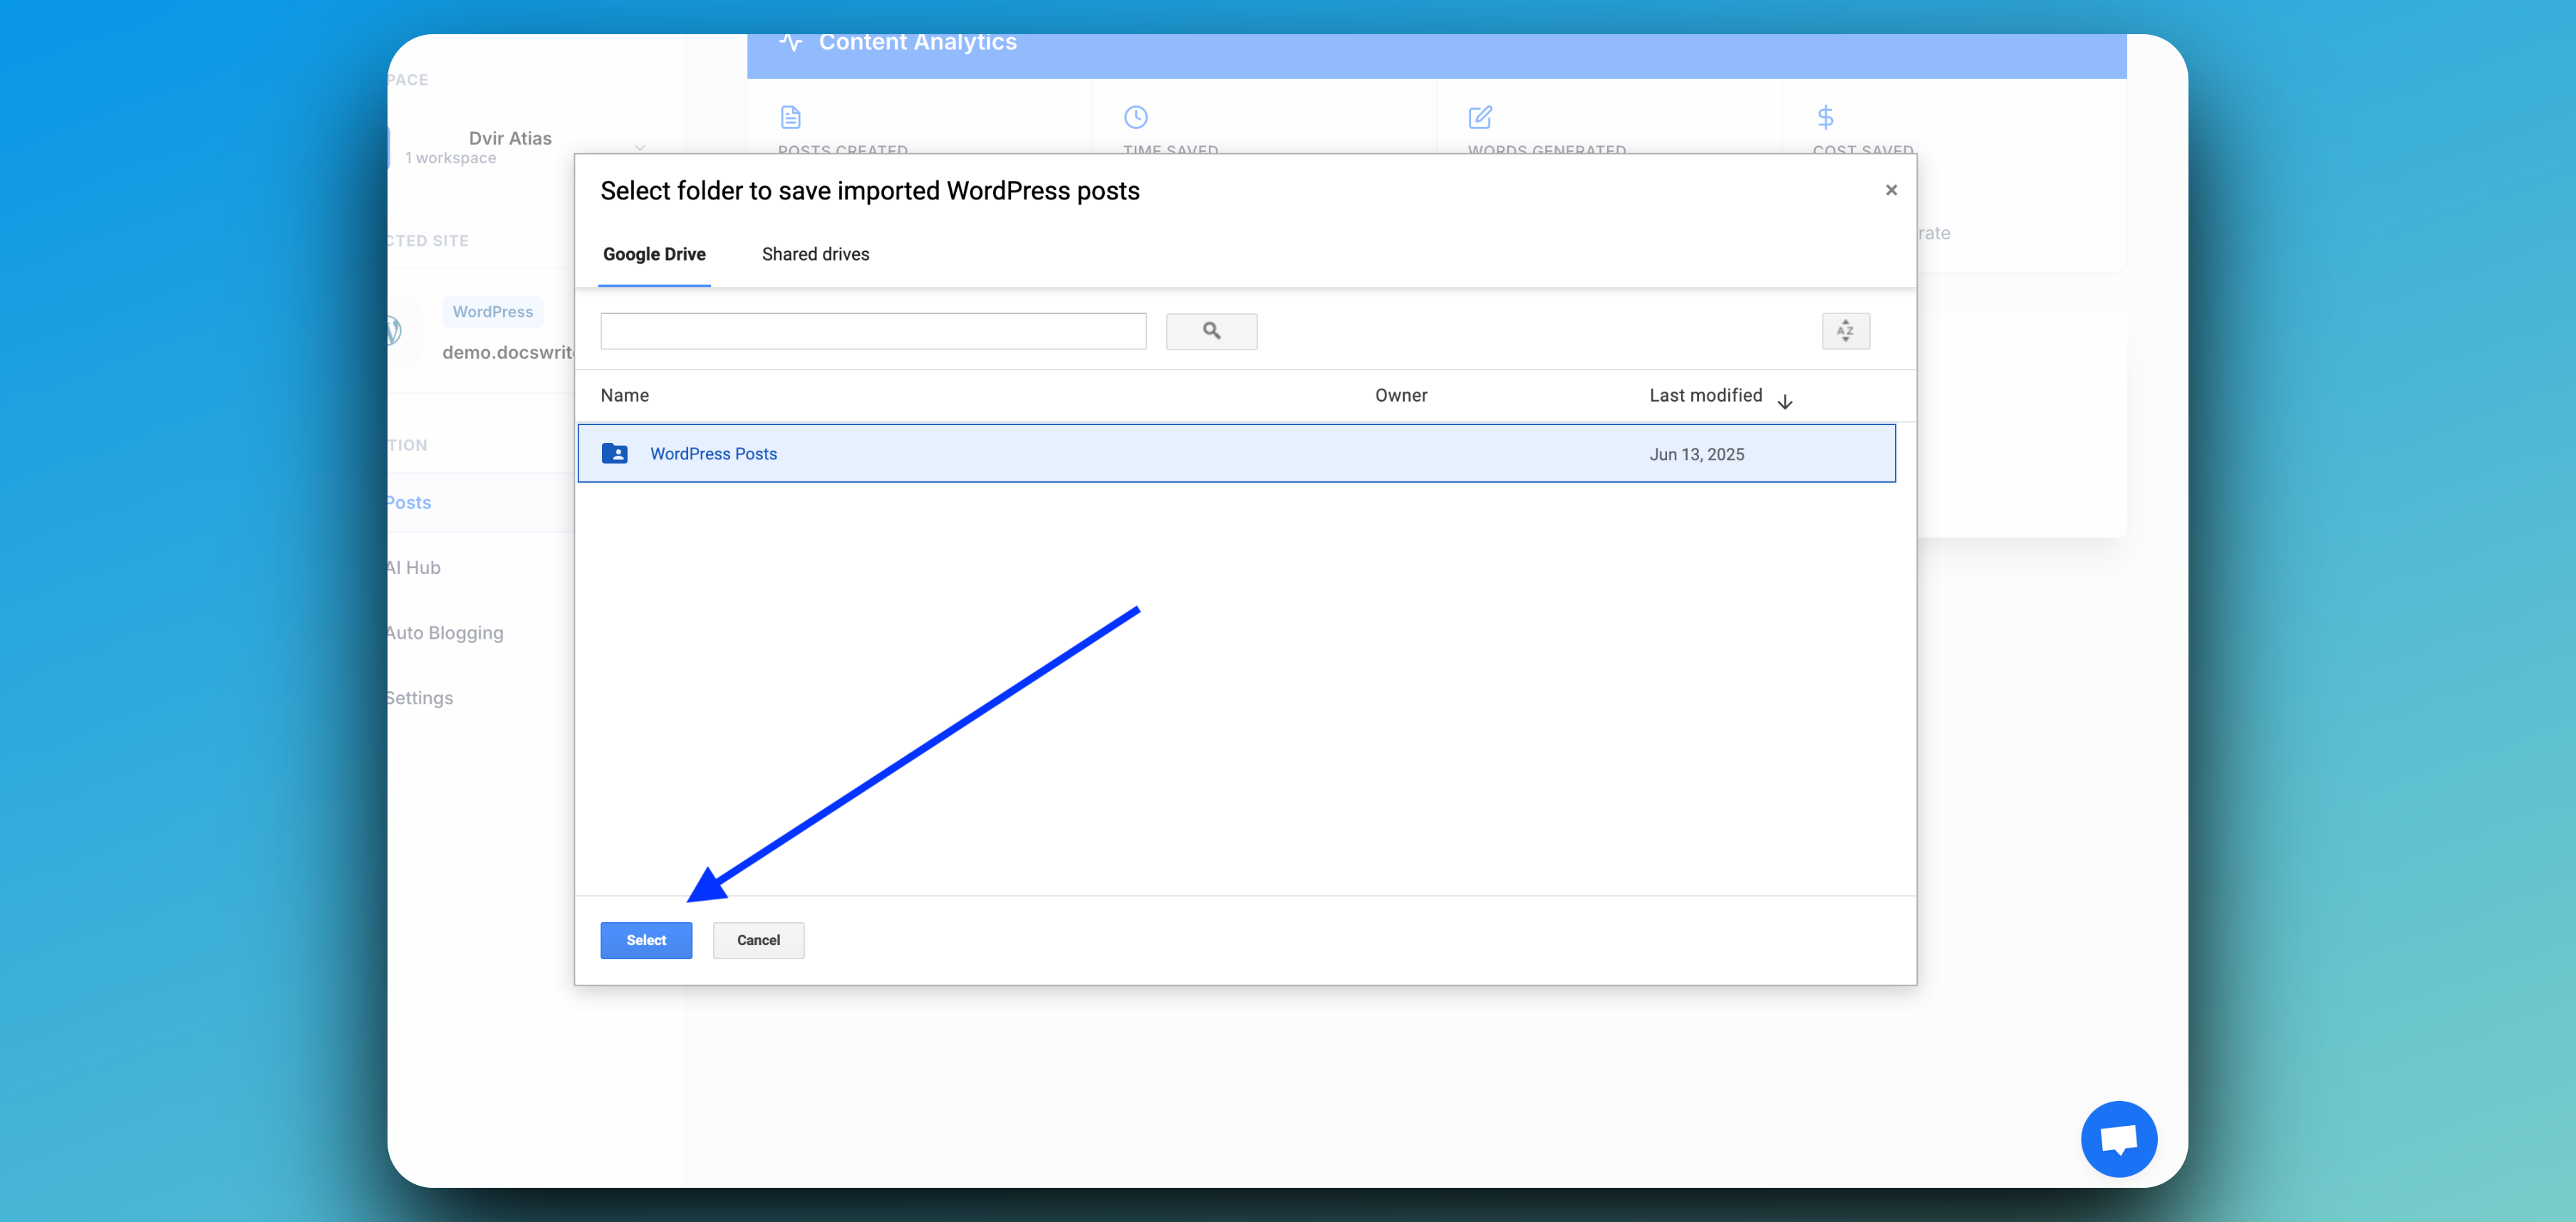Image resolution: width=2576 pixels, height=1222 pixels.
Task: Click the Cost Saved dollar icon
Action: 1825,117
